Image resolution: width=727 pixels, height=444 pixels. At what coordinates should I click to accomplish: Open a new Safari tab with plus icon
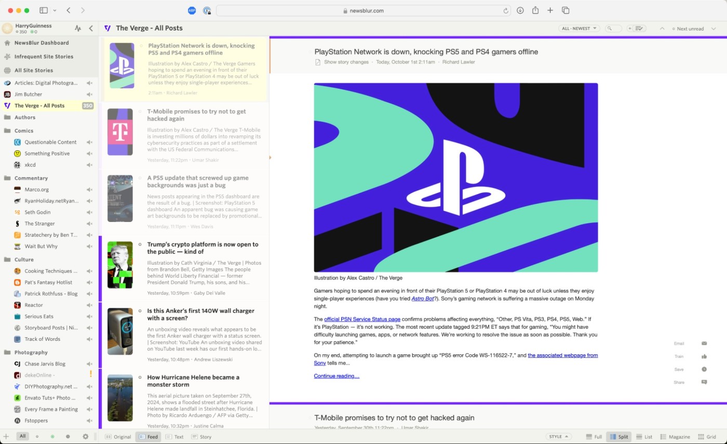(550, 10)
